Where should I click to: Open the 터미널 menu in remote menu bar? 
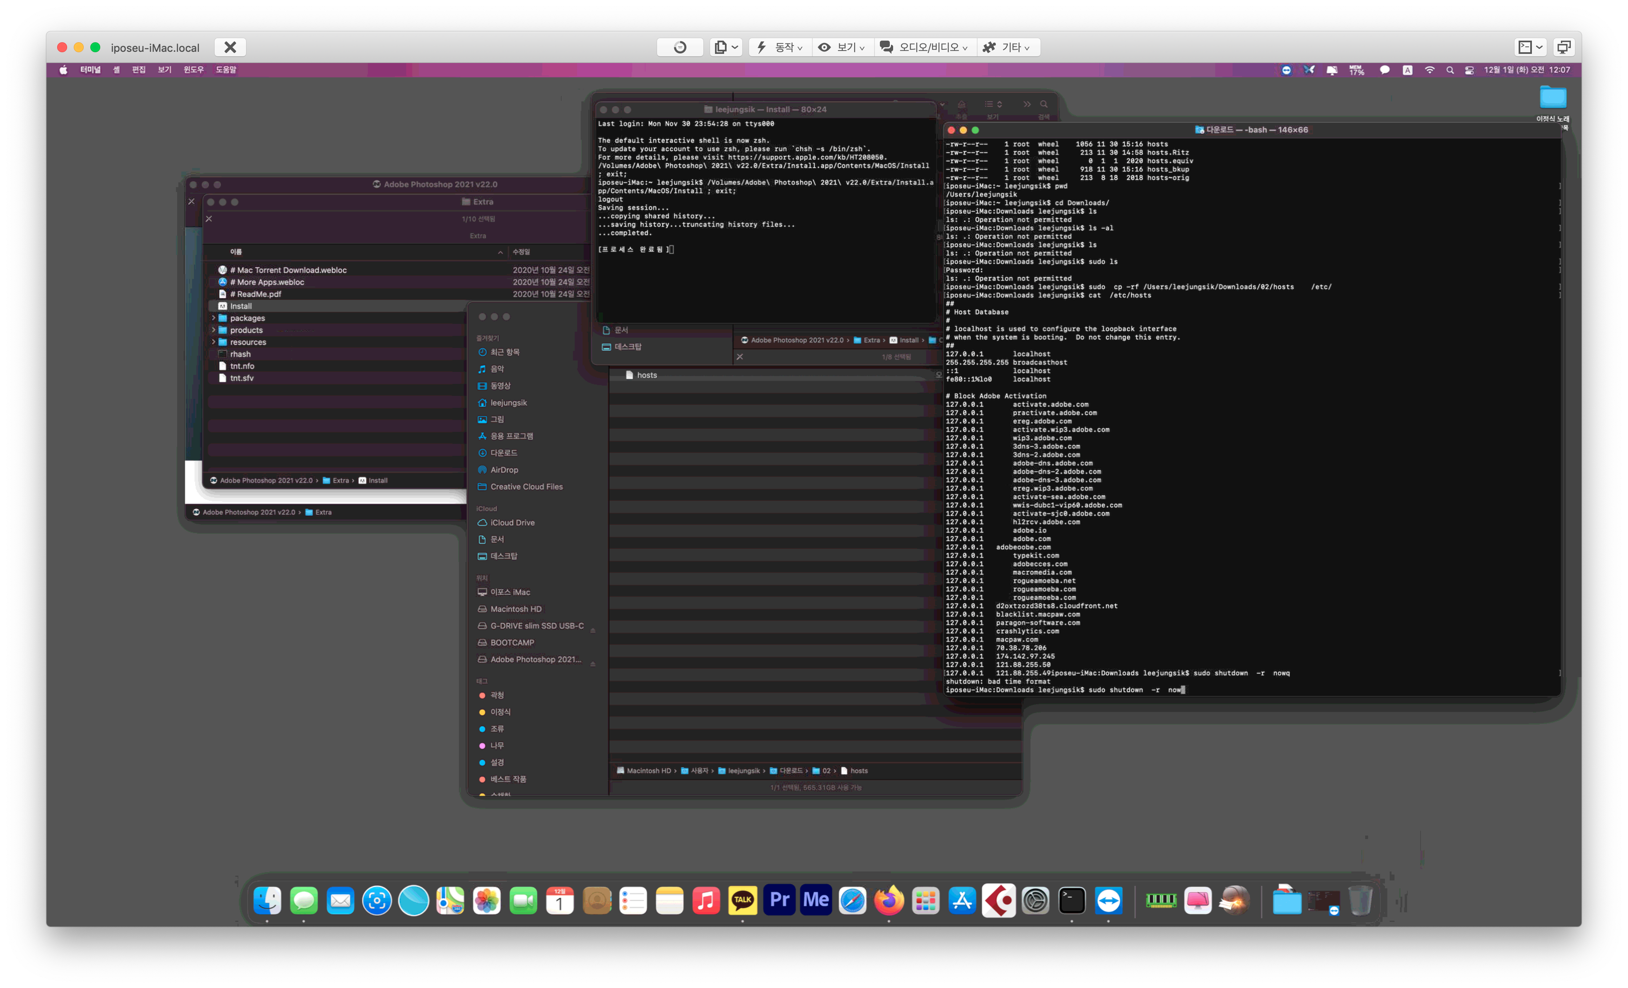[90, 69]
